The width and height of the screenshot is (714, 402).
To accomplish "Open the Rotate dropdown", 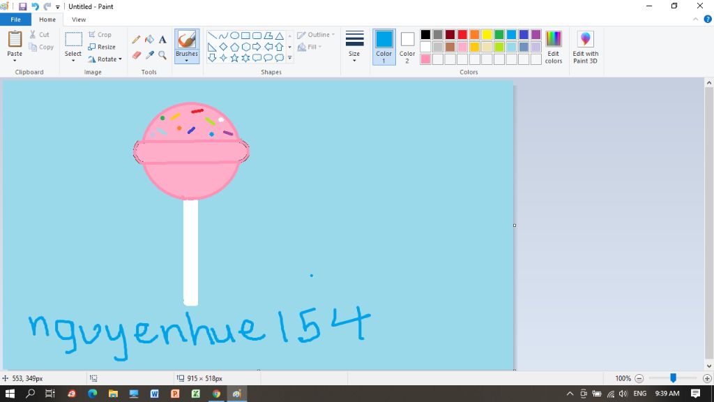I will coord(105,59).
